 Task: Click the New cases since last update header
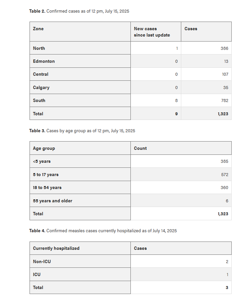click(x=152, y=32)
